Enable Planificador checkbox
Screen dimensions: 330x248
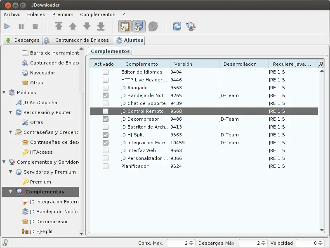pyautogui.click(x=106, y=166)
